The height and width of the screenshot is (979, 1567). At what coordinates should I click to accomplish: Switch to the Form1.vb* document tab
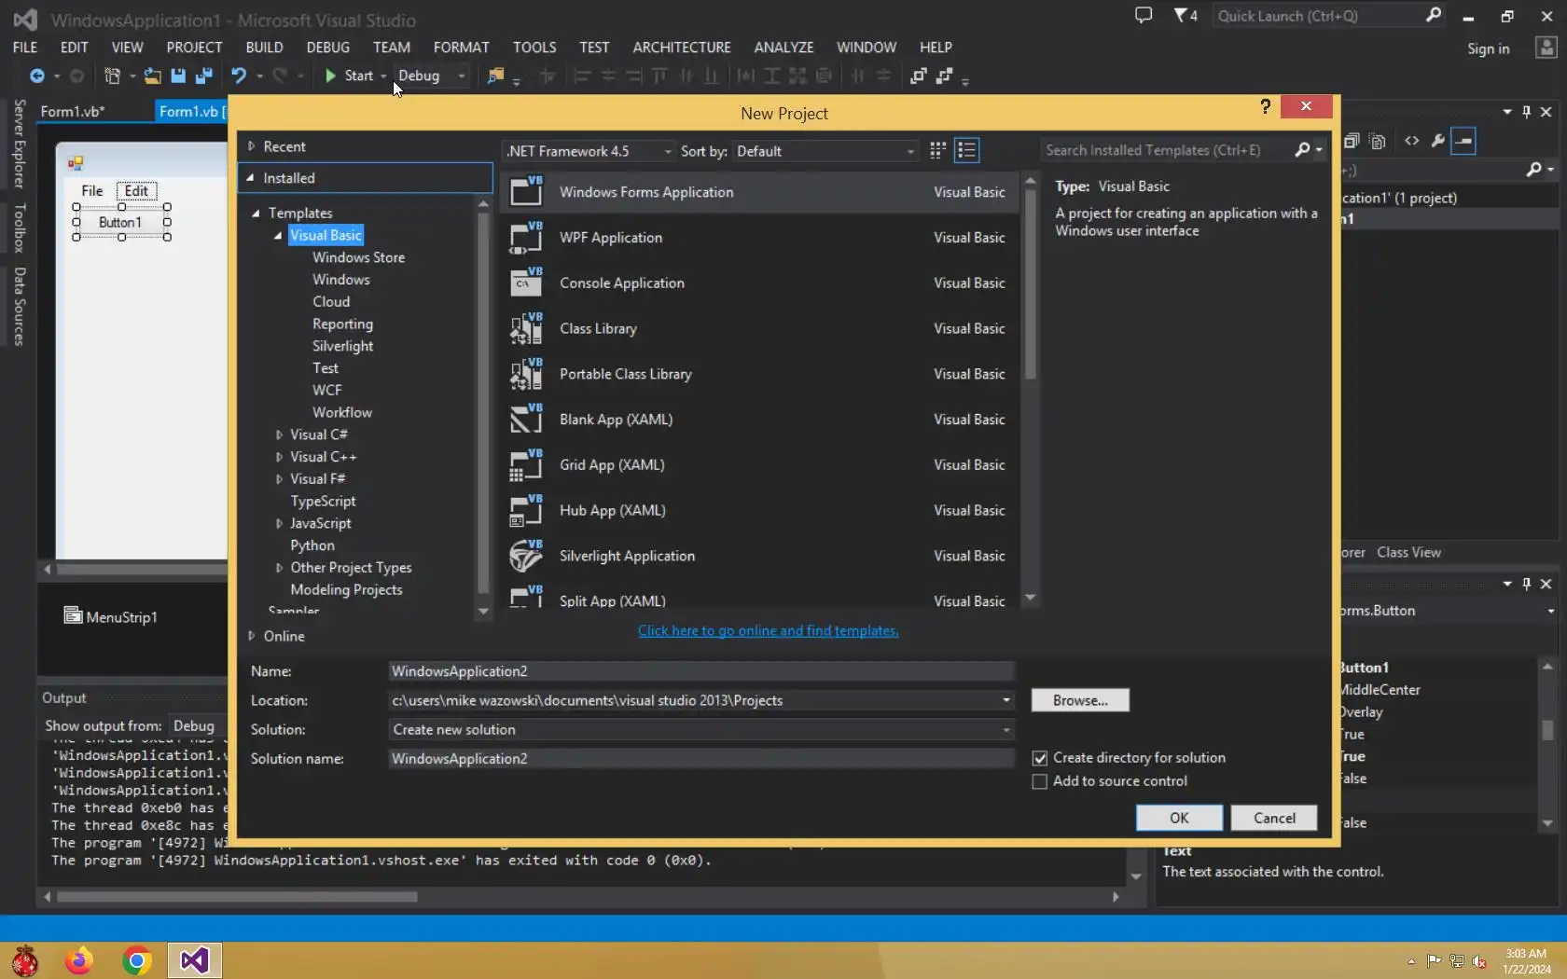pos(73,111)
